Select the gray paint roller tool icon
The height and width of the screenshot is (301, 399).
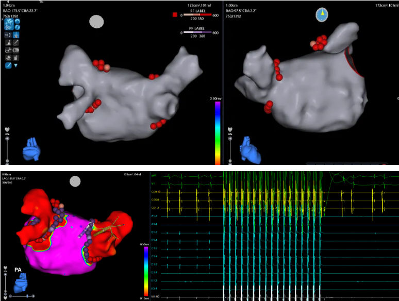click(x=16, y=42)
